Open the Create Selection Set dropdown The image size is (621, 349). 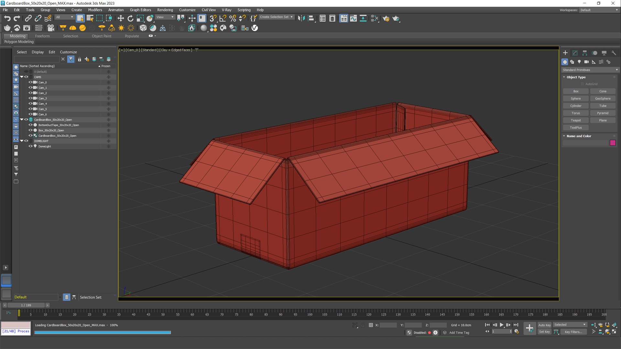coord(277,17)
